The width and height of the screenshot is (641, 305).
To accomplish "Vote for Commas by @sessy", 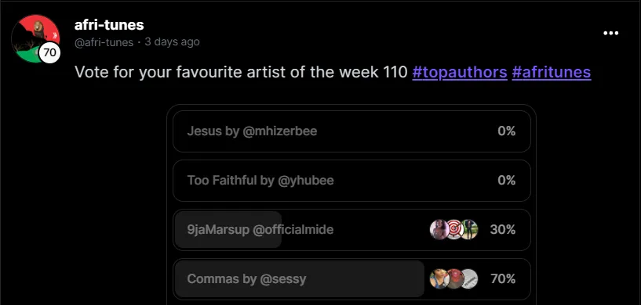I will [x=351, y=279].
